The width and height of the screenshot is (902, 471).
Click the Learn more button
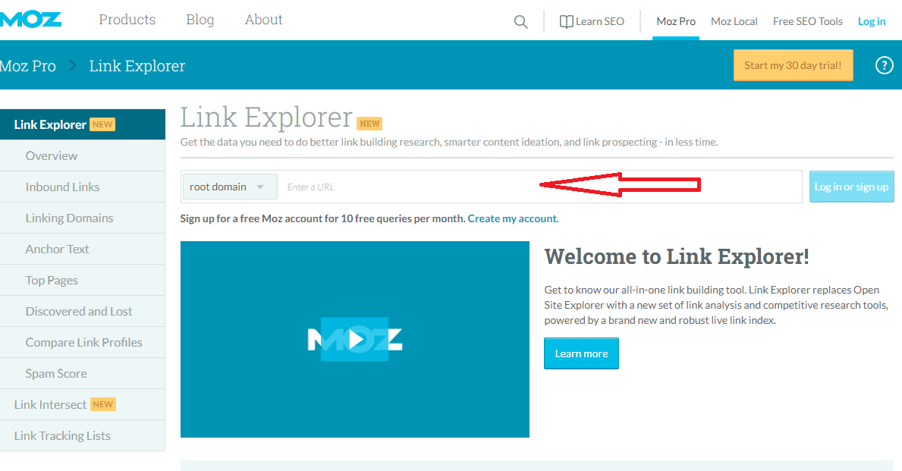pyautogui.click(x=581, y=353)
